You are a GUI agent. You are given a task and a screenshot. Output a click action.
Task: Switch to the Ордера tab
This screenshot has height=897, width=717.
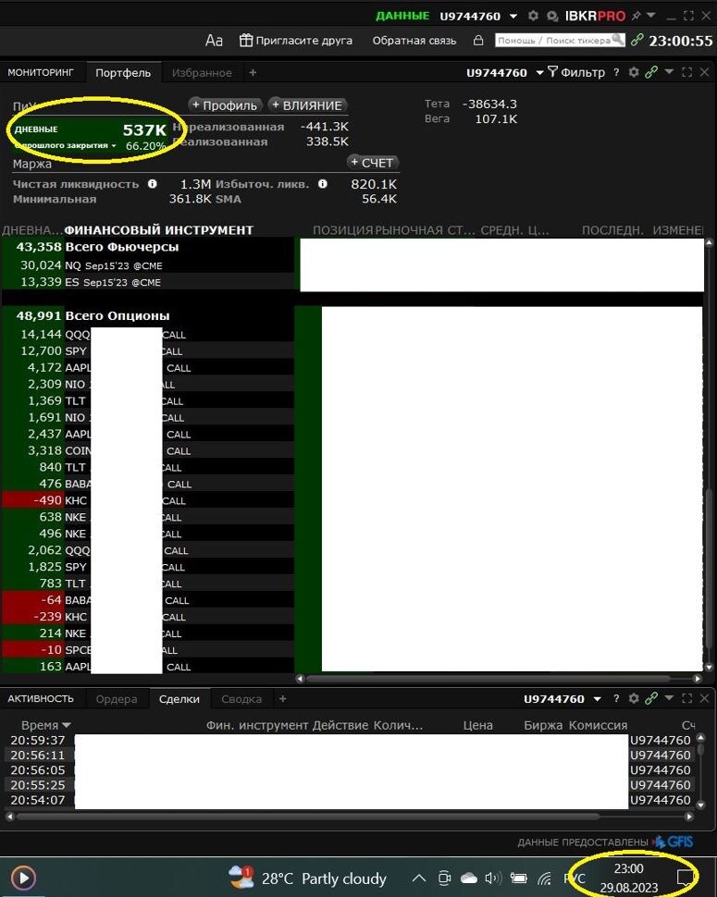pyautogui.click(x=117, y=699)
